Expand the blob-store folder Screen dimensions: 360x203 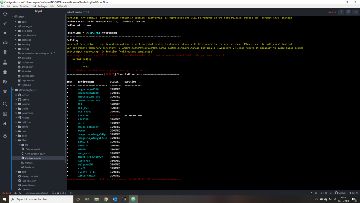coord(16,31)
